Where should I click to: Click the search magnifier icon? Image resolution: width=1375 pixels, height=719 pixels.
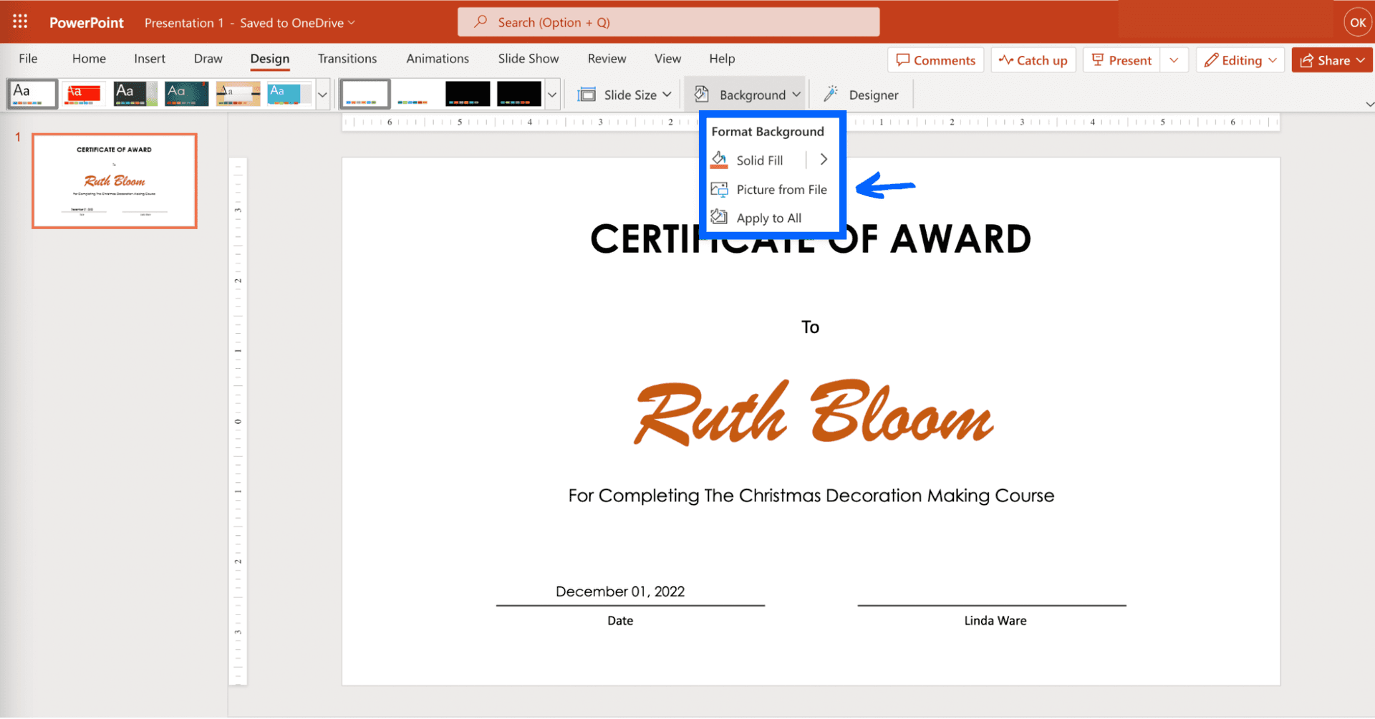tap(481, 22)
